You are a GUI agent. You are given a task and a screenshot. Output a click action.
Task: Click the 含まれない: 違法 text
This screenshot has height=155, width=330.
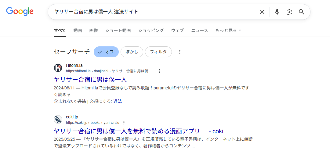click(70, 101)
